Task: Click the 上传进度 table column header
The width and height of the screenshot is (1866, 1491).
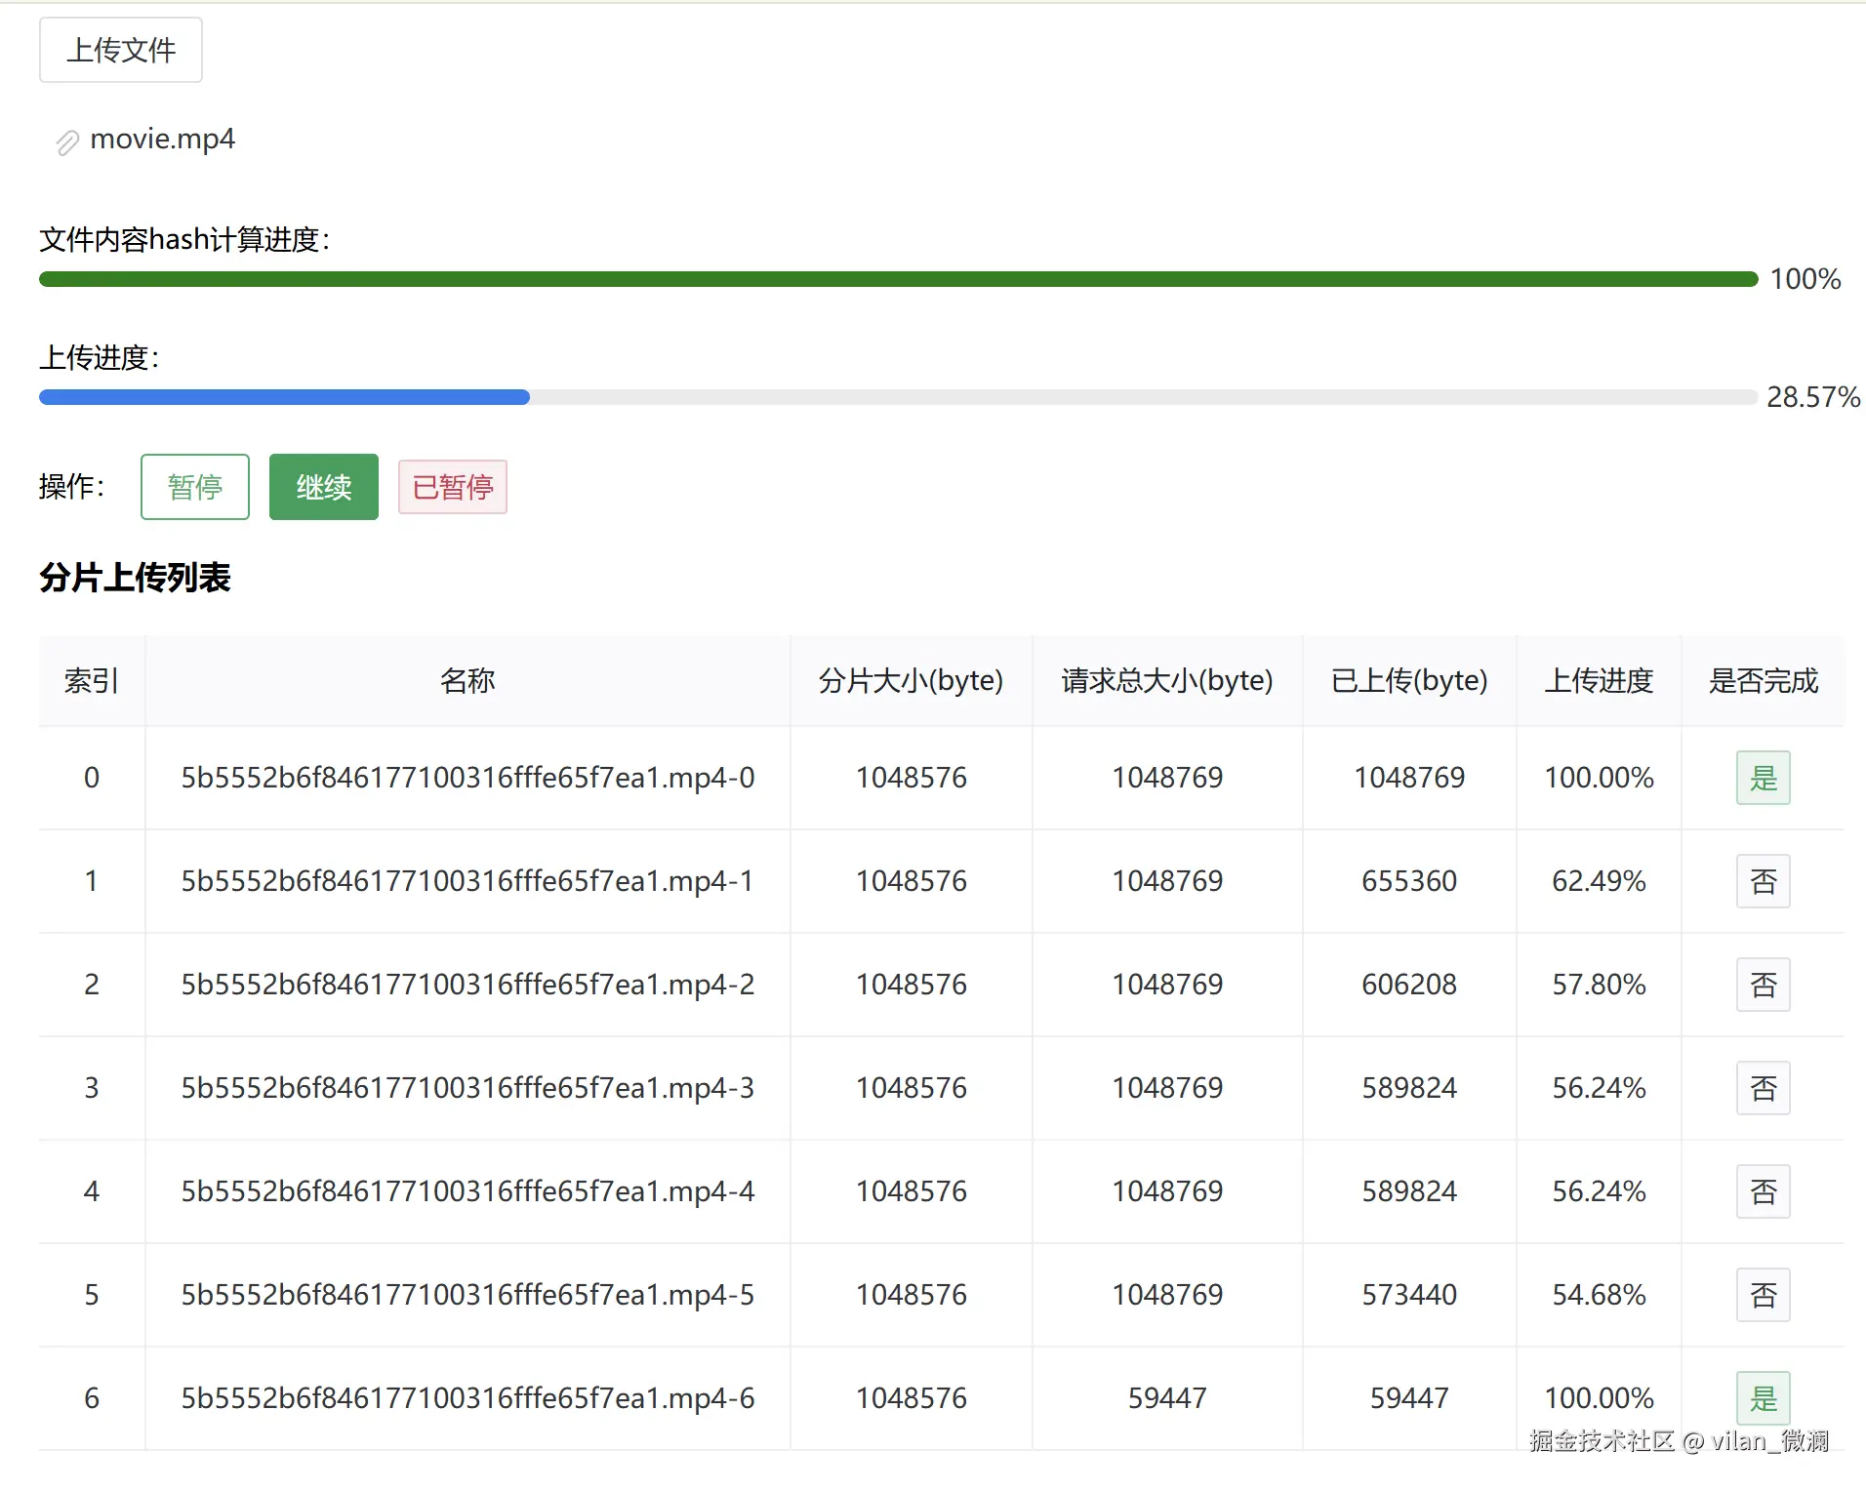Action: click(1599, 680)
